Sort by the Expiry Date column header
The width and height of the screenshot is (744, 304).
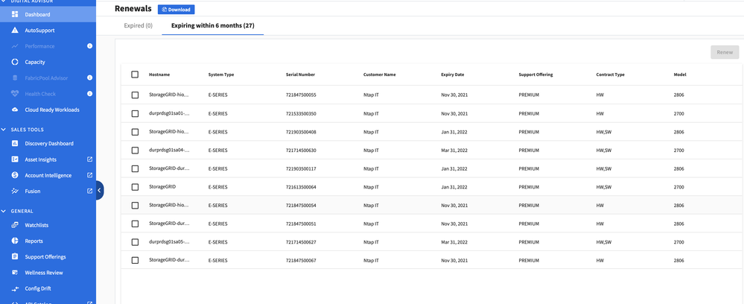[452, 75]
